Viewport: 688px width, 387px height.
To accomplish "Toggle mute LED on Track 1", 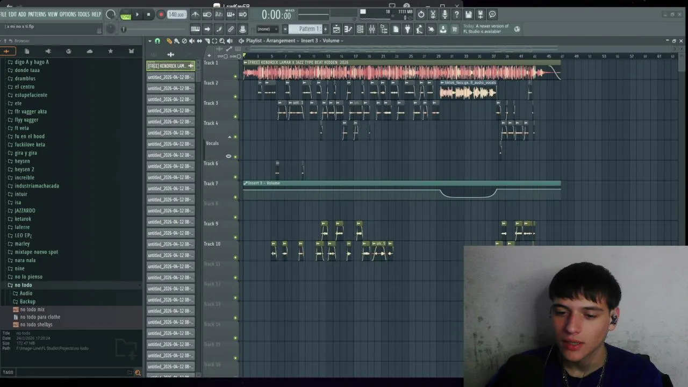I will point(235,76).
